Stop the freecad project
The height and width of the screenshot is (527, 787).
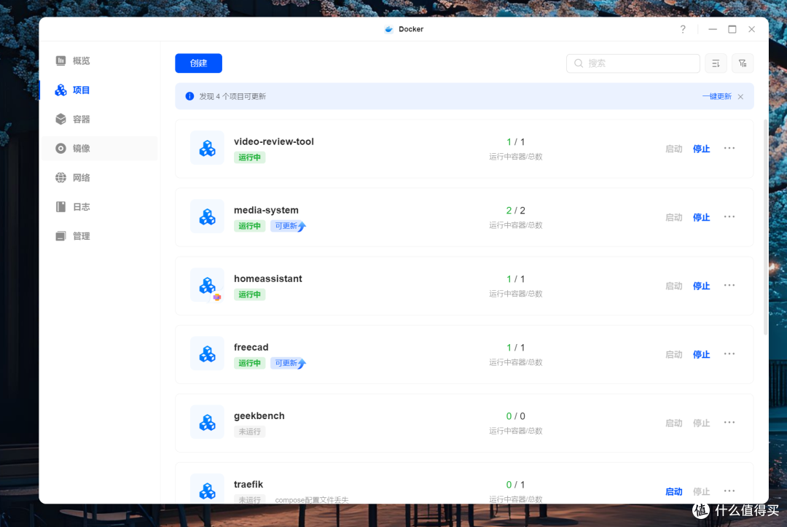click(x=701, y=354)
